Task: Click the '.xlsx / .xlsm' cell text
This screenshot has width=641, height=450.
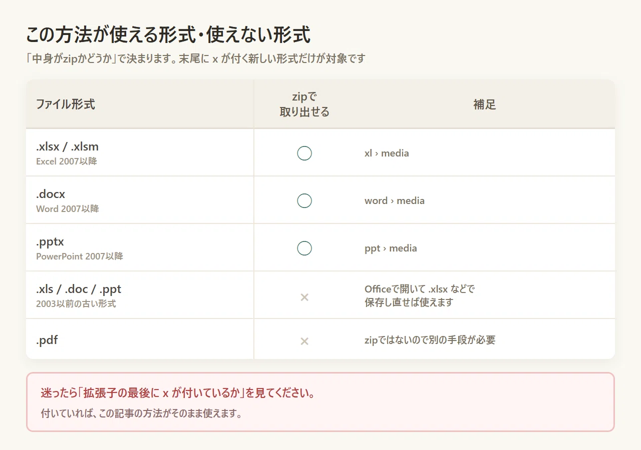Action: (x=67, y=146)
